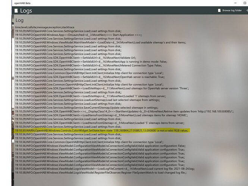The image size is (248, 186).
Task: Open Browse log folder
Action: (x=230, y=10)
